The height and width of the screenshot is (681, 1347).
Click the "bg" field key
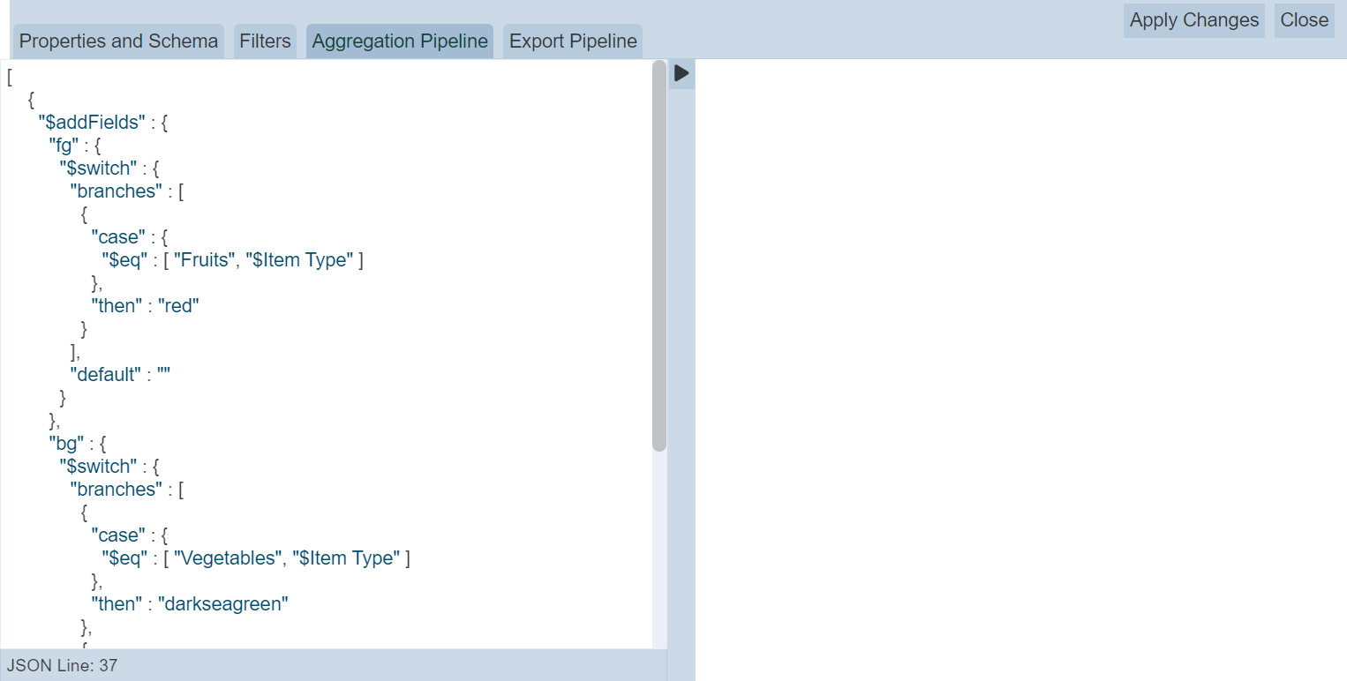click(x=66, y=444)
